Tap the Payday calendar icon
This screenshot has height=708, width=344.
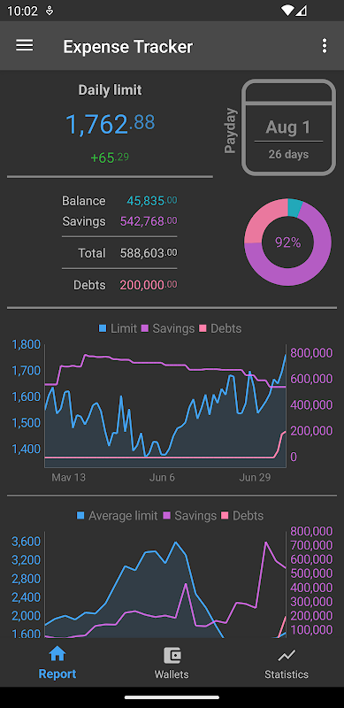289,127
